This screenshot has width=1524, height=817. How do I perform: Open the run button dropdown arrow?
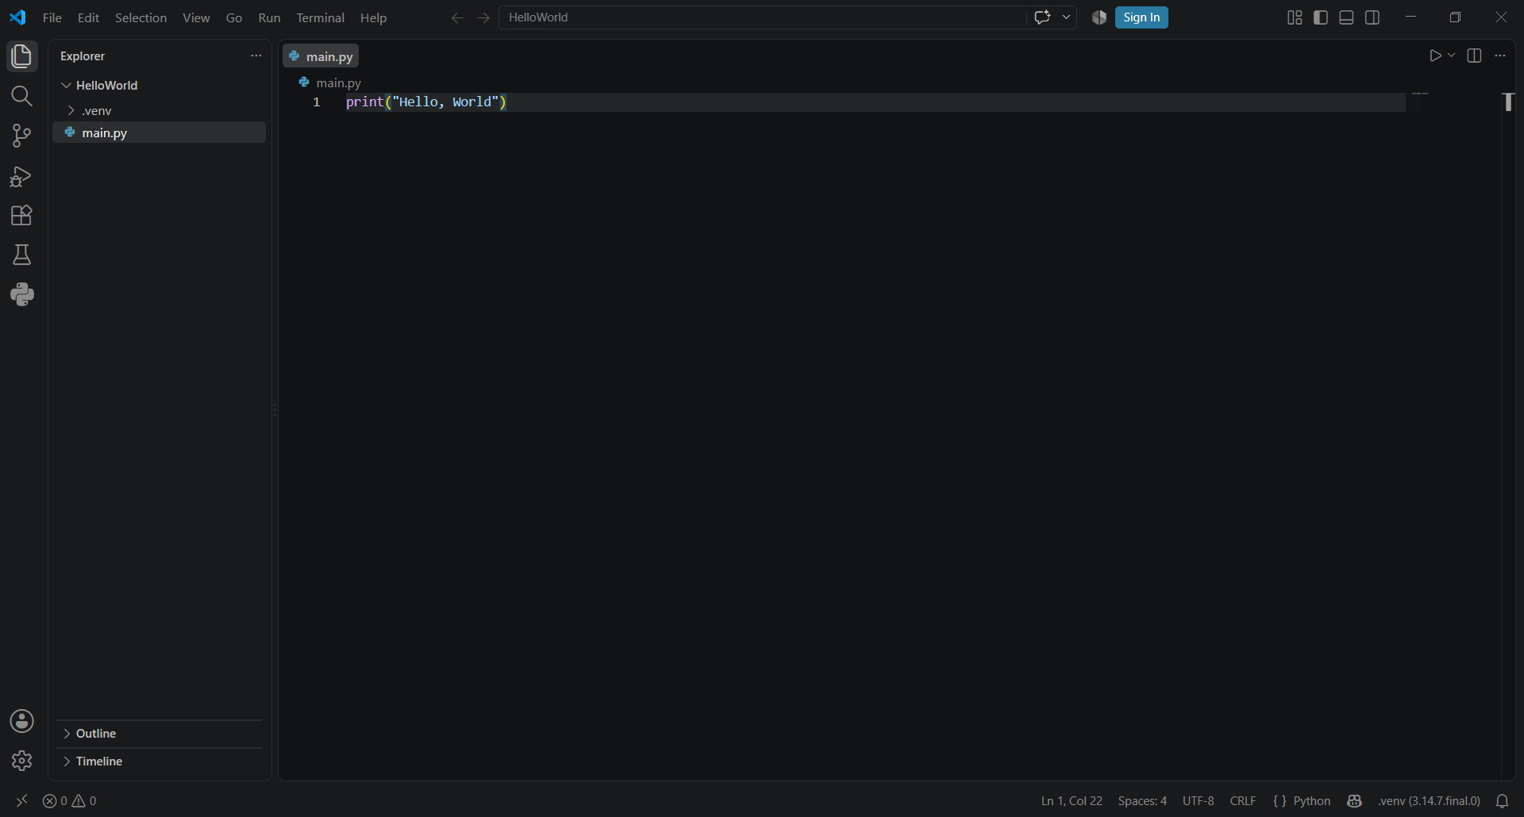(x=1452, y=56)
